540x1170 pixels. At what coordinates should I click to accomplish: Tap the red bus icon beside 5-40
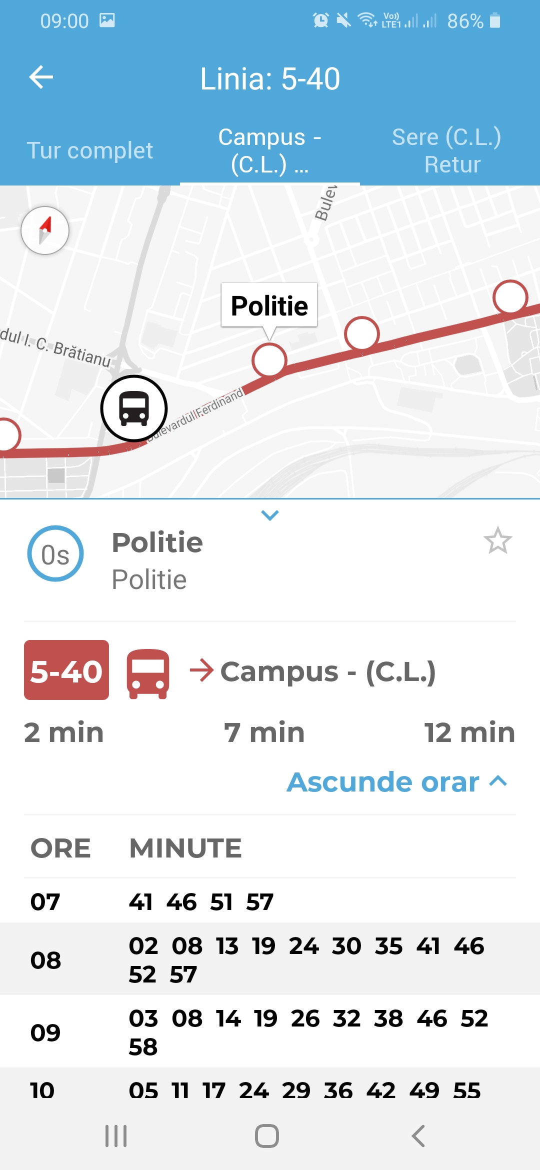coord(148,673)
